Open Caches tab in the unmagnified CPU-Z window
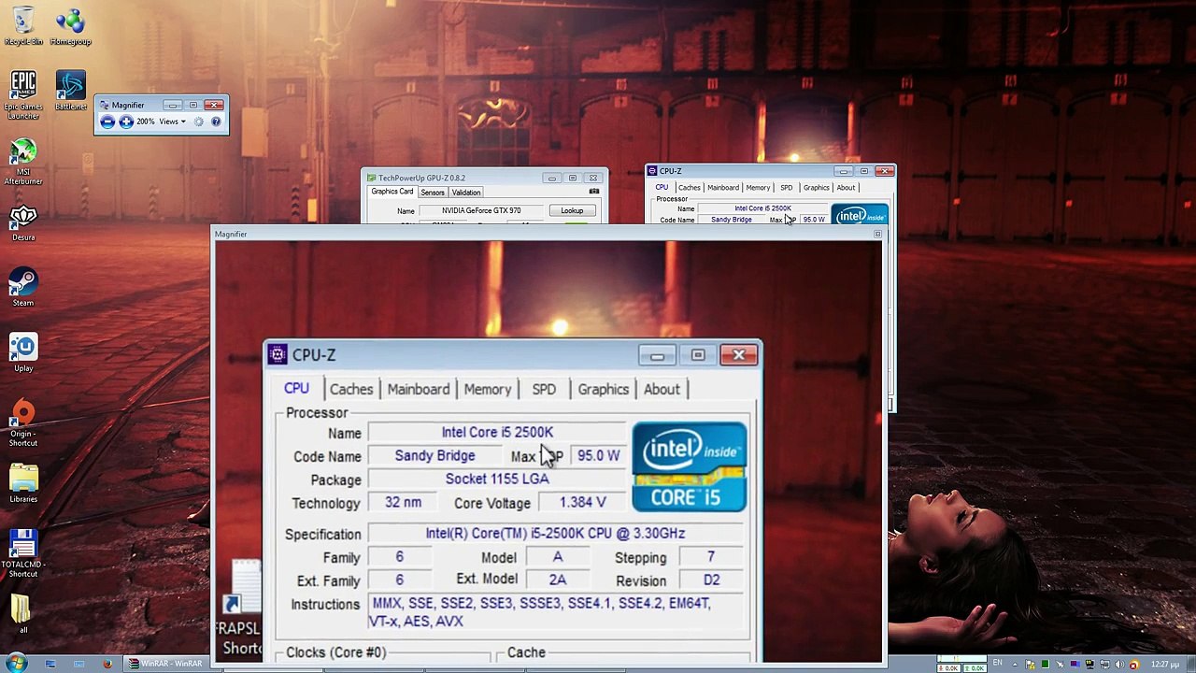Viewport: 1196px width, 673px height. pos(689,188)
